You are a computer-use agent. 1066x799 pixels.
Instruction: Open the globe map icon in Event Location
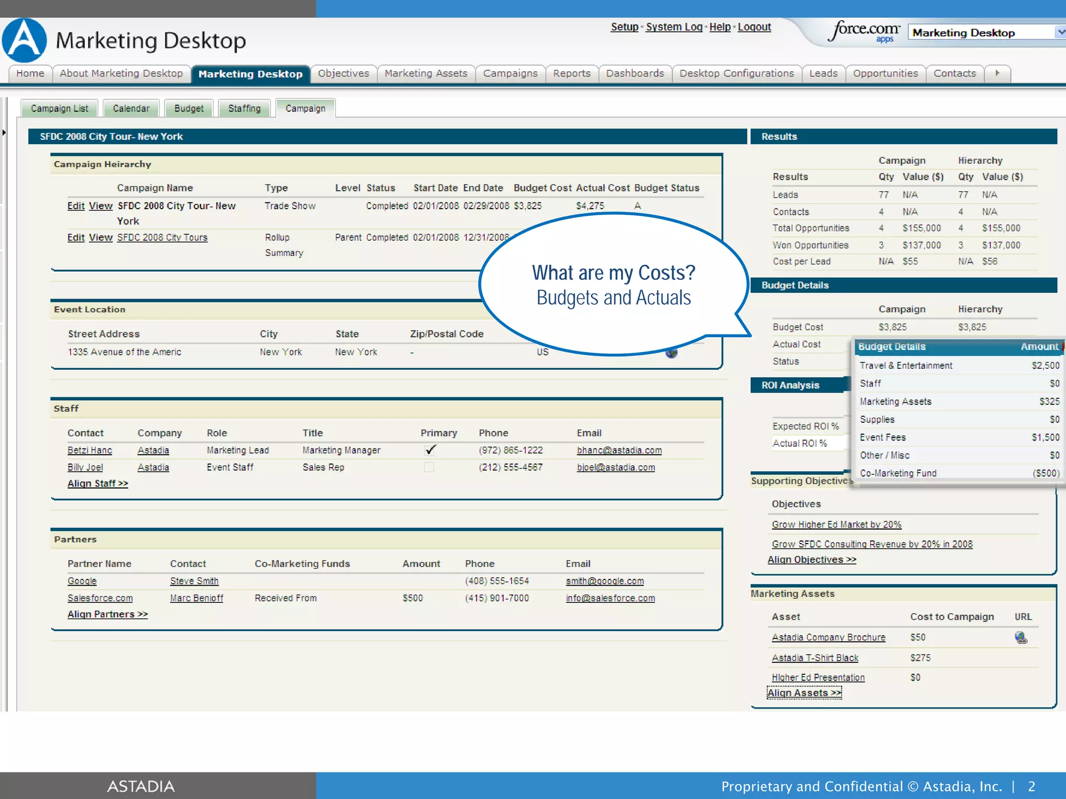pos(671,353)
